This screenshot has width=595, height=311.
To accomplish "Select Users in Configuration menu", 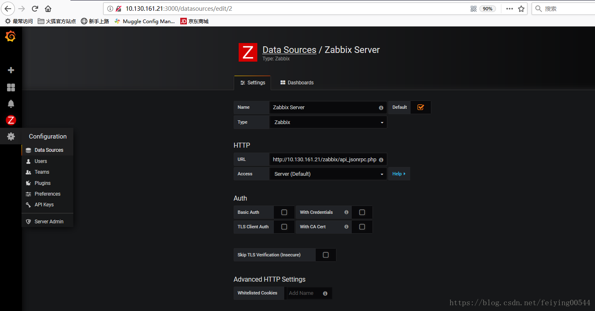I will (48, 161).
